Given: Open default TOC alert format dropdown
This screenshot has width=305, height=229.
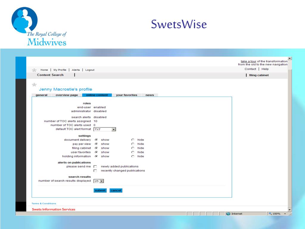Looking at the screenshot, I should pos(105,129).
